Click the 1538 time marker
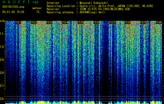164x104 pixels. [x=127, y=22]
